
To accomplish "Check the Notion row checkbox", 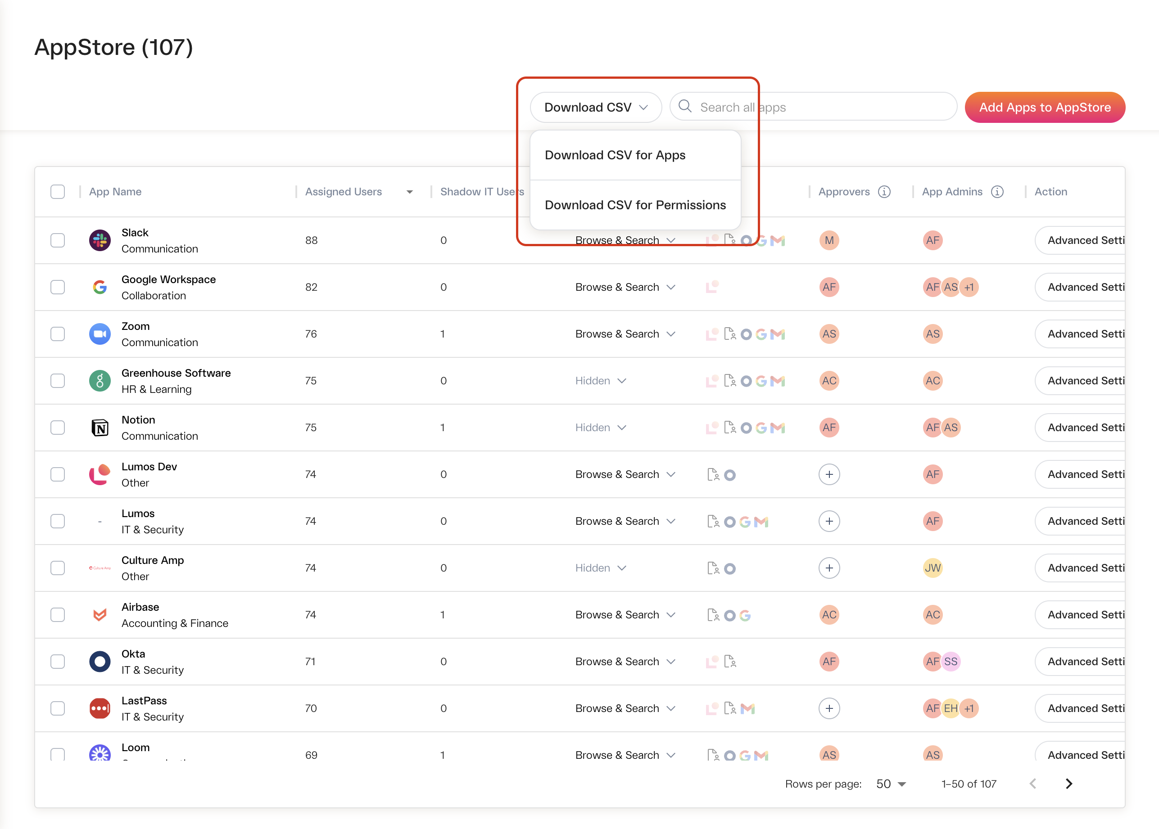I will click(x=58, y=428).
